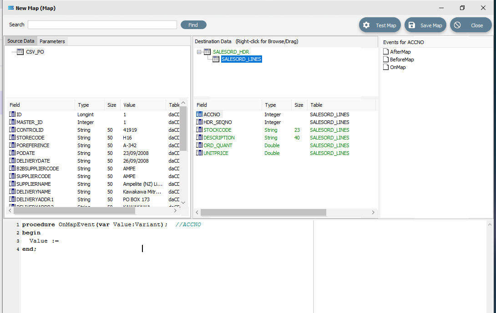Image resolution: width=496 pixels, height=313 pixels.
Task: Click the Close button label
Action: tap(477, 25)
